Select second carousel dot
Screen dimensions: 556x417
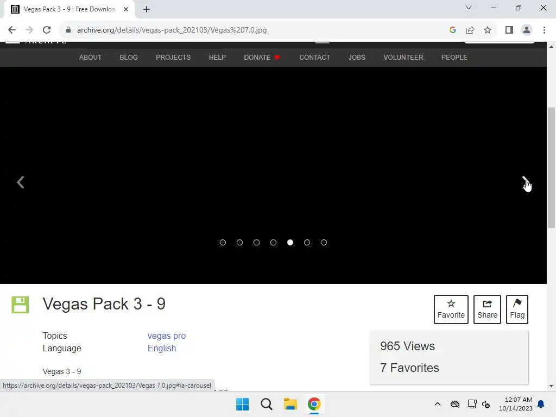239,243
